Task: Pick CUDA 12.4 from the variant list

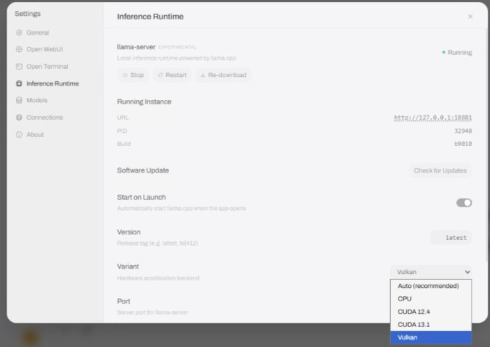Action: click(431, 312)
